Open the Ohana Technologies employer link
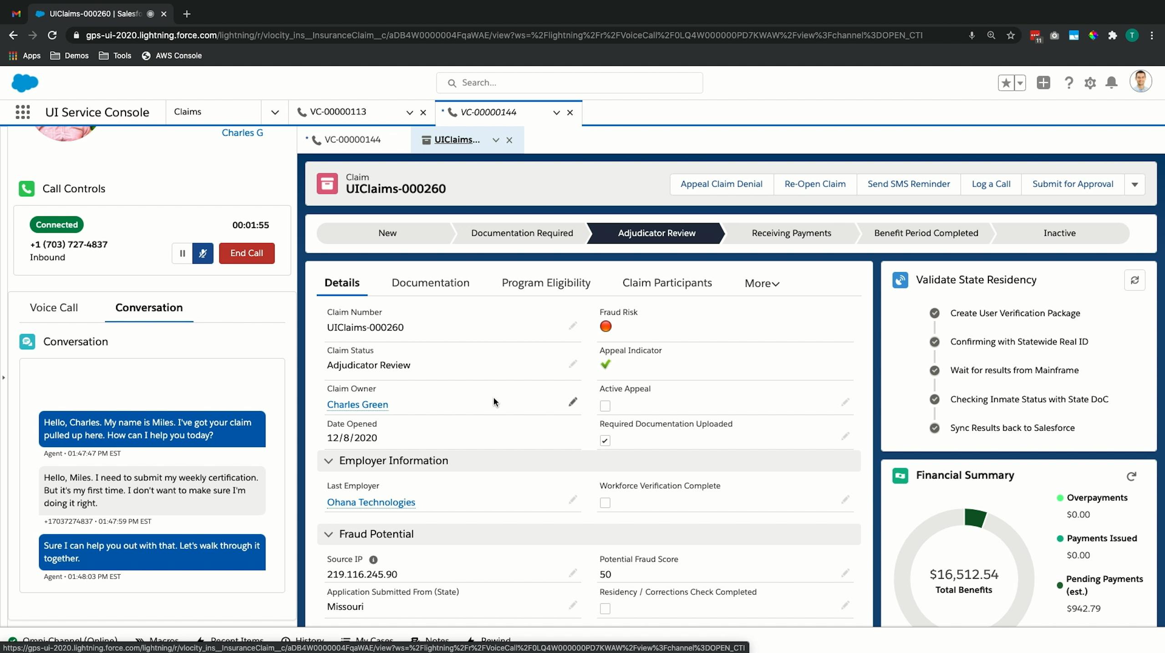The image size is (1165, 653). pos(371,502)
